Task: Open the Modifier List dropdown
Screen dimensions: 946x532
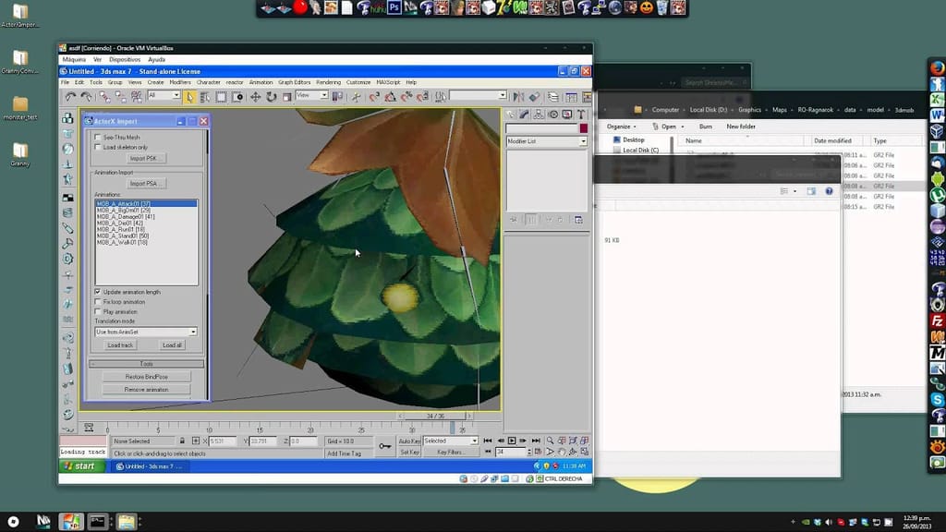Action: [x=546, y=141]
